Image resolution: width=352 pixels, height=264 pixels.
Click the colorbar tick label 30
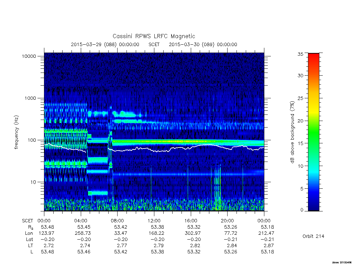pos(300,76)
